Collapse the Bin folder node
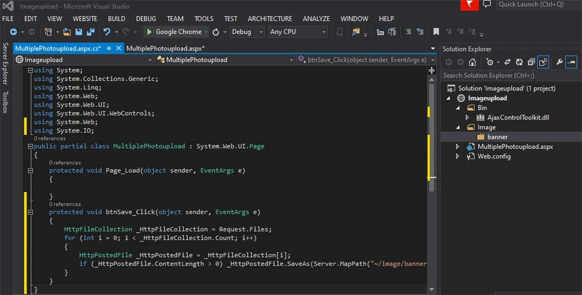 [458, 108]
